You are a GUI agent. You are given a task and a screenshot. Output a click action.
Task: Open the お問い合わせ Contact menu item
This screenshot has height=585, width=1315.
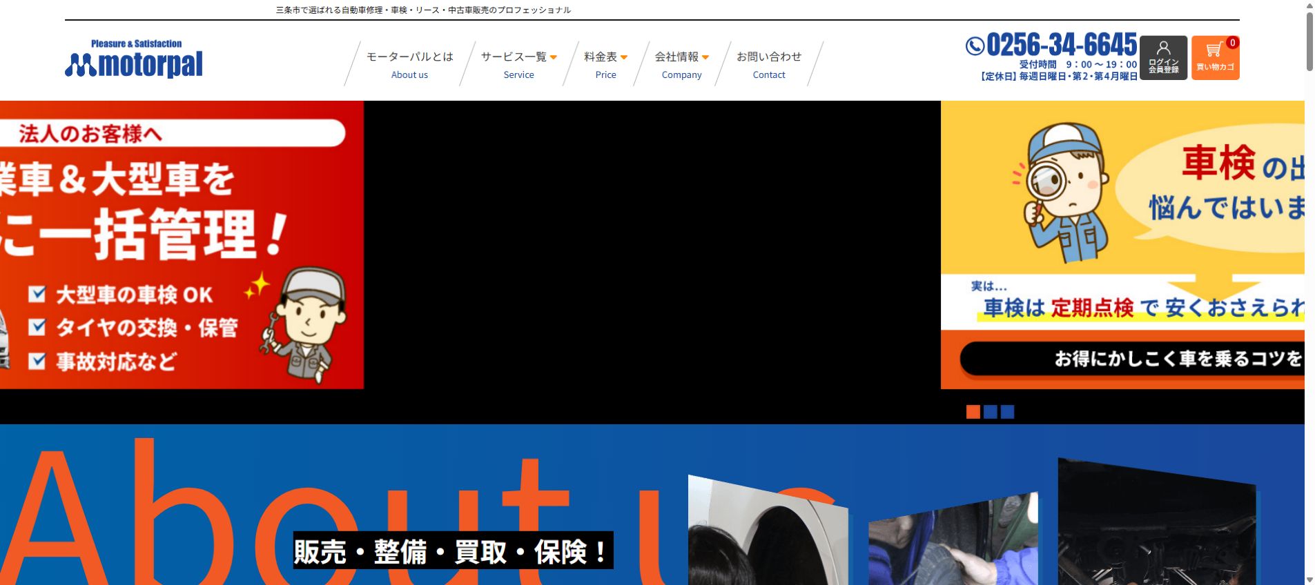click(769, 65)
